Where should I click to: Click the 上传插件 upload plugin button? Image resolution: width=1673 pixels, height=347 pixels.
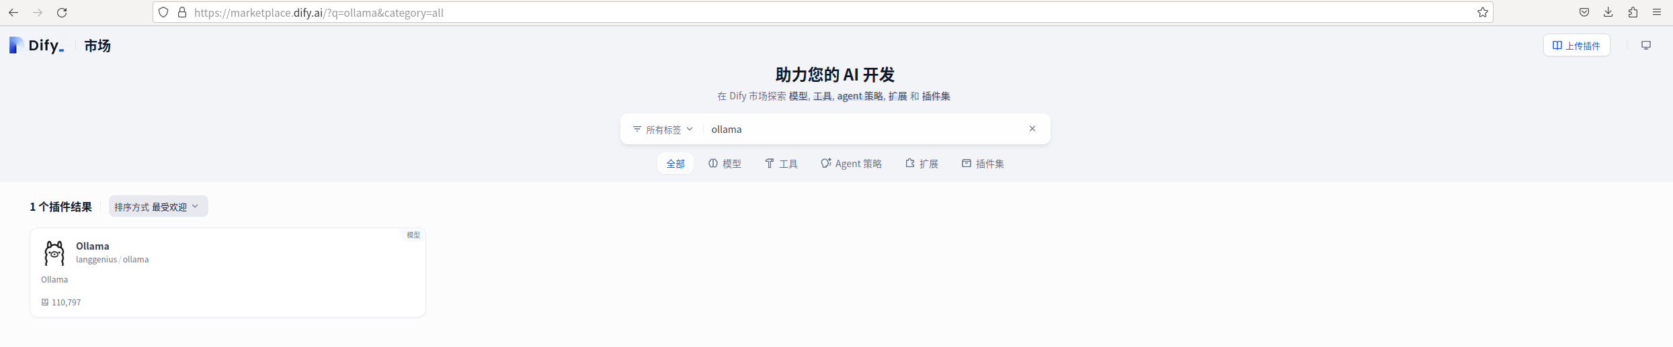pyautogui.click(x=1576, y=45)
